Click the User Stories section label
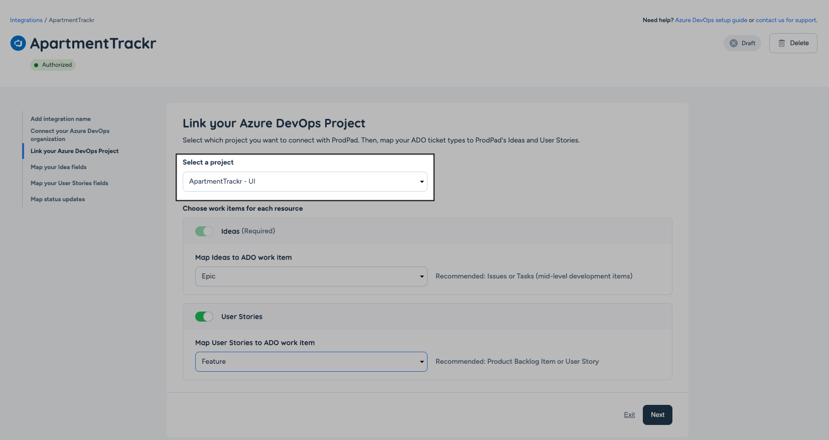829x440 pixels. (242, 317)
